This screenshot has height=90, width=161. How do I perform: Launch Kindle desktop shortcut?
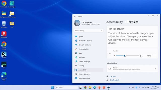point(4,55)
